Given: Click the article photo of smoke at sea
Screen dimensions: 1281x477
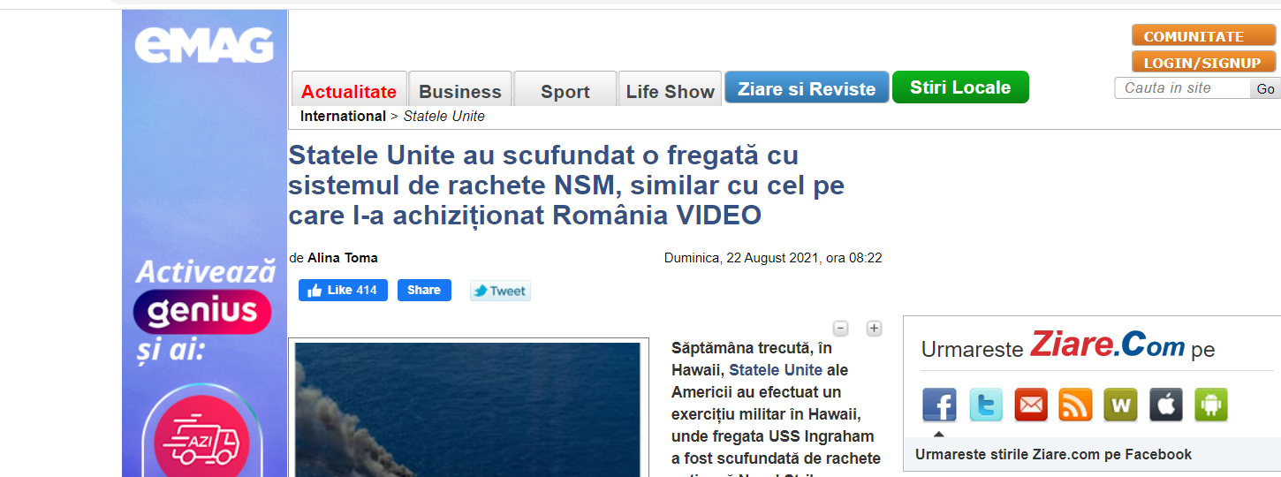Looking at the screenshot, I should [x=467, y=410].
